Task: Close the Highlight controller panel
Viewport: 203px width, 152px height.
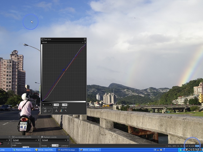Action: click(68, 137)
